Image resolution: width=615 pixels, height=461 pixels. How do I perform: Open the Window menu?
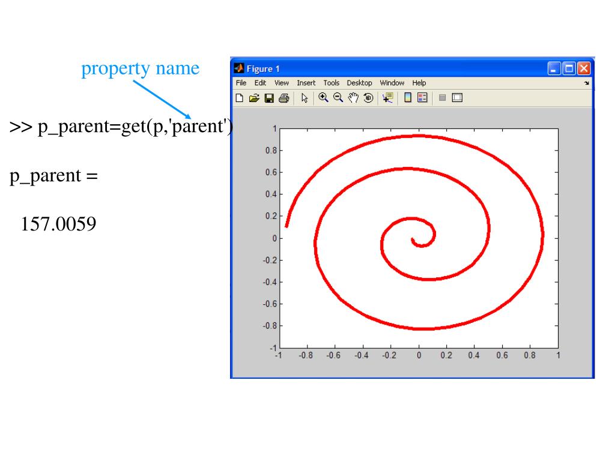392,83
